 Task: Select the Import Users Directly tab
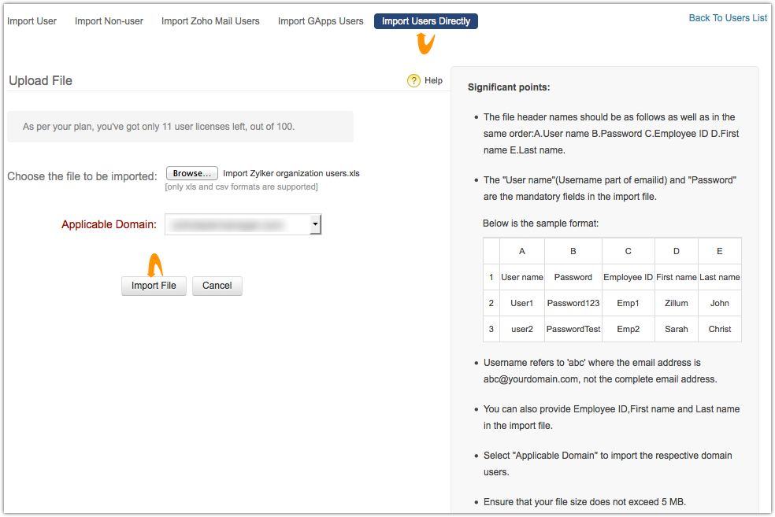tap(426, 21)
